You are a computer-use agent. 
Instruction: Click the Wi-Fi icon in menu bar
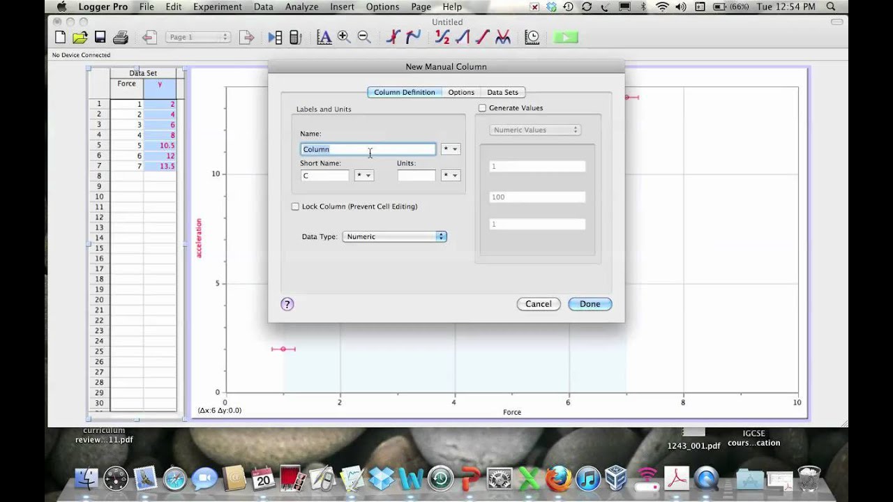click(662, 7)
